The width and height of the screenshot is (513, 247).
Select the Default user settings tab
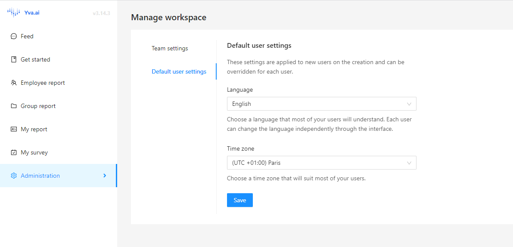click(x=179, y=71)
